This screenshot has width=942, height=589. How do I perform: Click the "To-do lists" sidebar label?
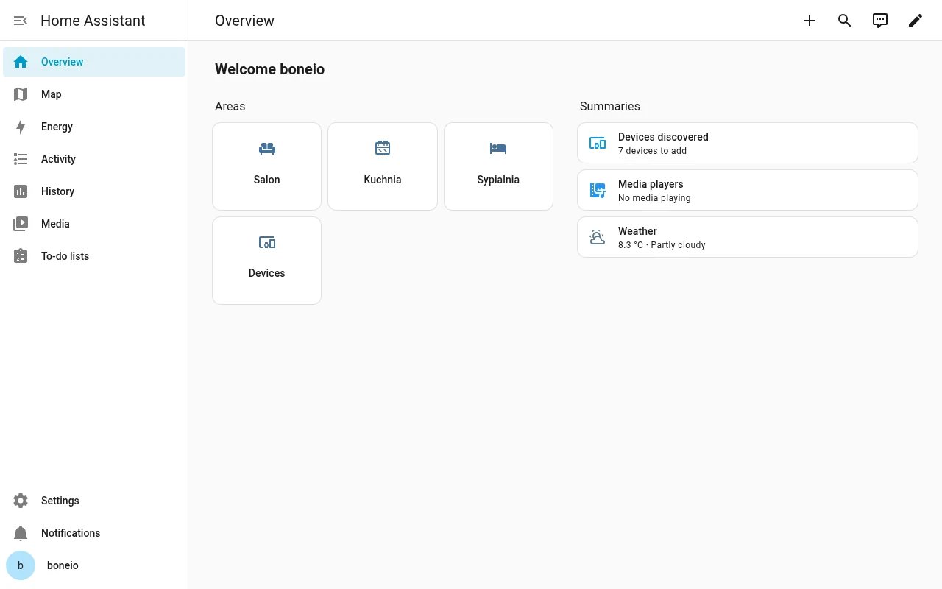point(65,256)
